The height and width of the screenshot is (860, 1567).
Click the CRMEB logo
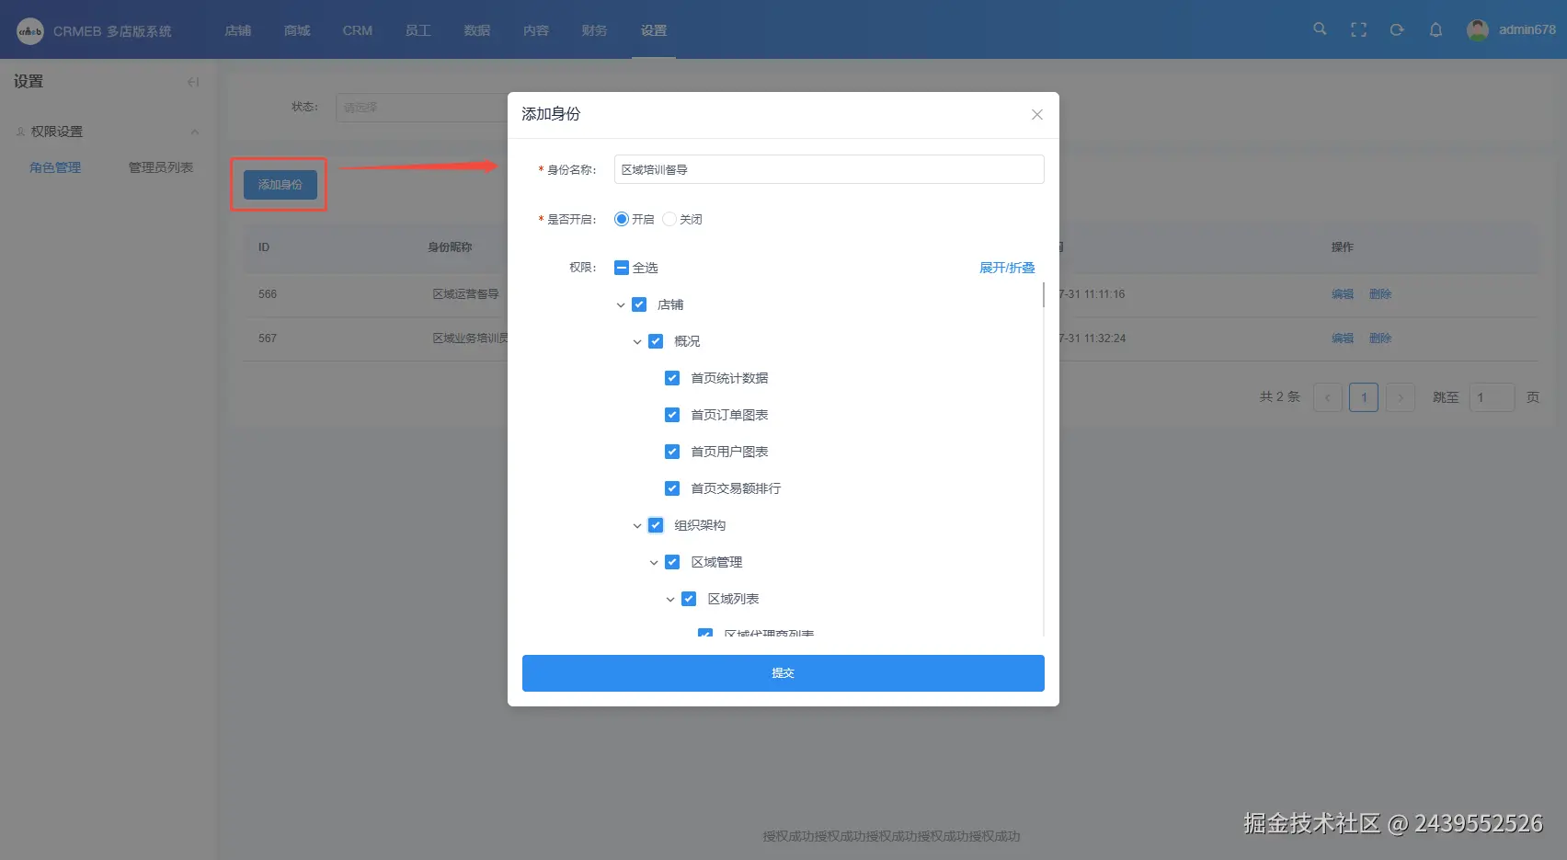30,30
